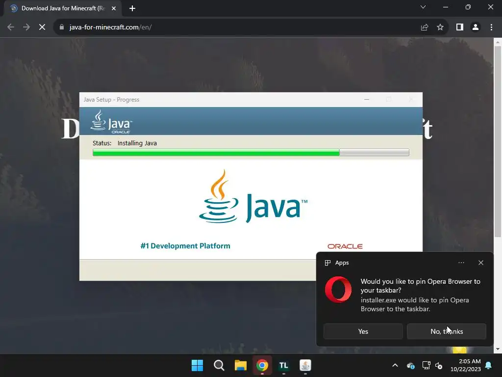Screen dimensions: 502x377
Task: Click the page's vertical scrollbar thumb
Action: click(498, 141)
